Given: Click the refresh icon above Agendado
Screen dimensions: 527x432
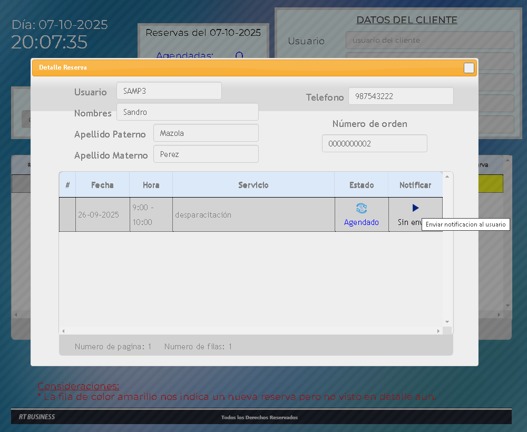Looking at the screenshot, I should pyautogui.click(x=362, y=208).
